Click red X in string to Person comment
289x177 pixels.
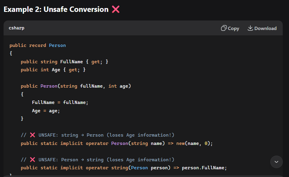(32, 135)
